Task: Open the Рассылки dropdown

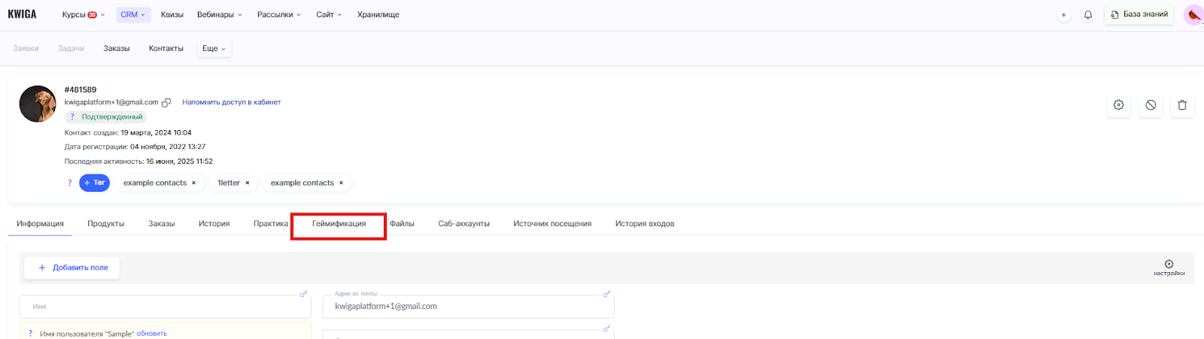Action: [278, 15]
